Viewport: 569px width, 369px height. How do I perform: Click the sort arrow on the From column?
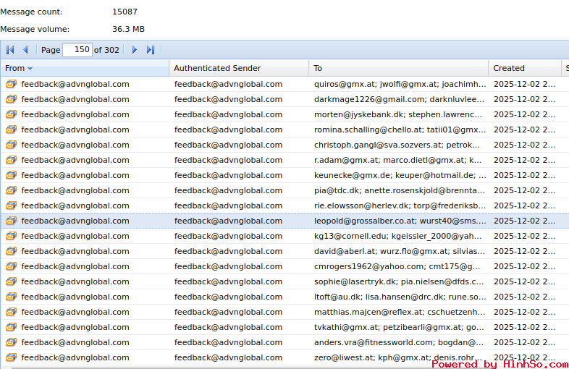[x=30, y=69]
